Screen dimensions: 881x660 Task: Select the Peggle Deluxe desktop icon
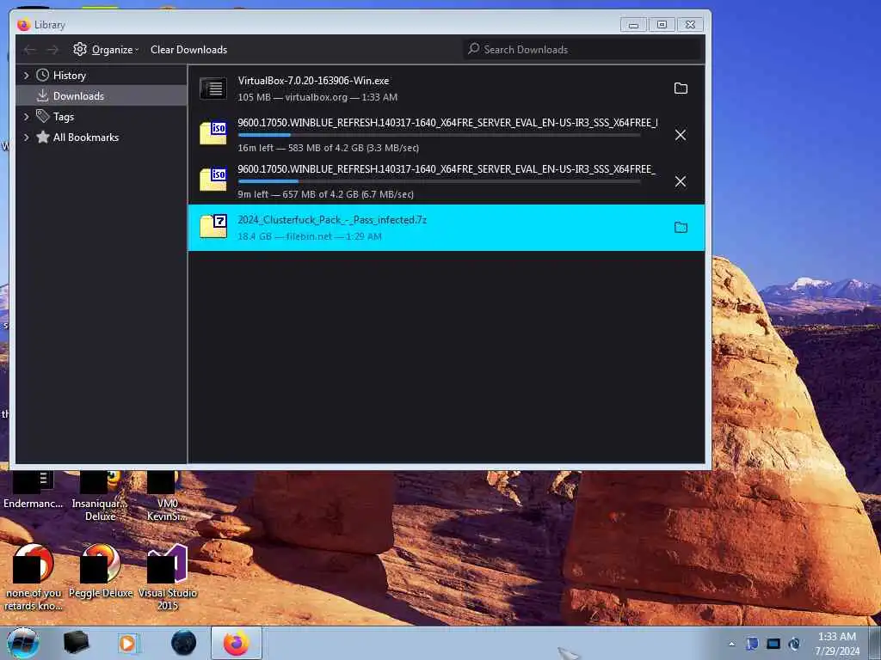[x=101, y=571]
